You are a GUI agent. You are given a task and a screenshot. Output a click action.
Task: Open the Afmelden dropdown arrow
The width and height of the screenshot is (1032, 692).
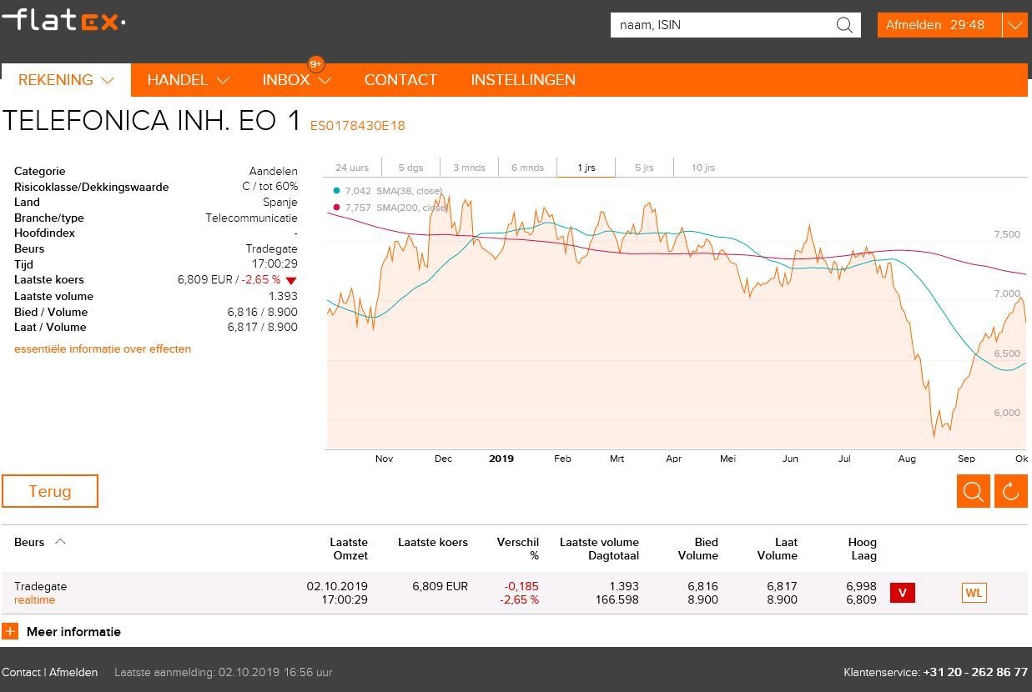(1014, 25)
